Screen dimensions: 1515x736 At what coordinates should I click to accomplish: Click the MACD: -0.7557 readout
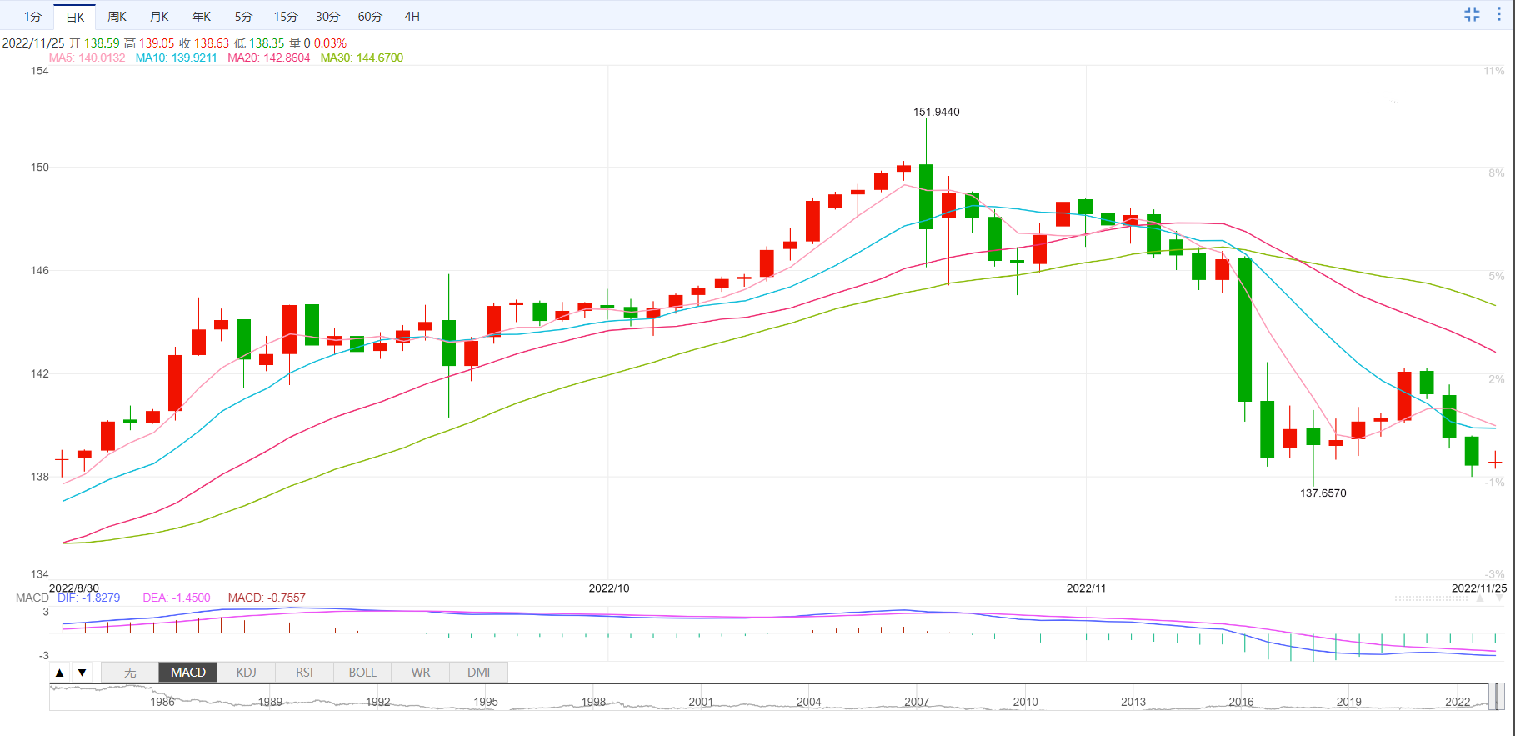[267, 598]
